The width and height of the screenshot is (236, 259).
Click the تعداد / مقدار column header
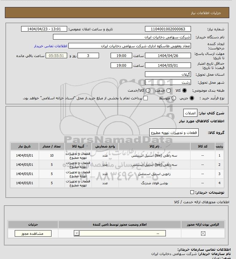point(52,146)
